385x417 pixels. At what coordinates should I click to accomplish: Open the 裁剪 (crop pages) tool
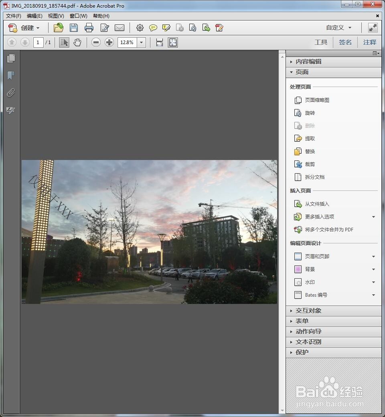coord(309,164)
